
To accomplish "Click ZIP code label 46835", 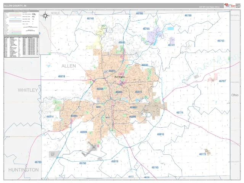I will pyautogui.click(x=145, y=65).
